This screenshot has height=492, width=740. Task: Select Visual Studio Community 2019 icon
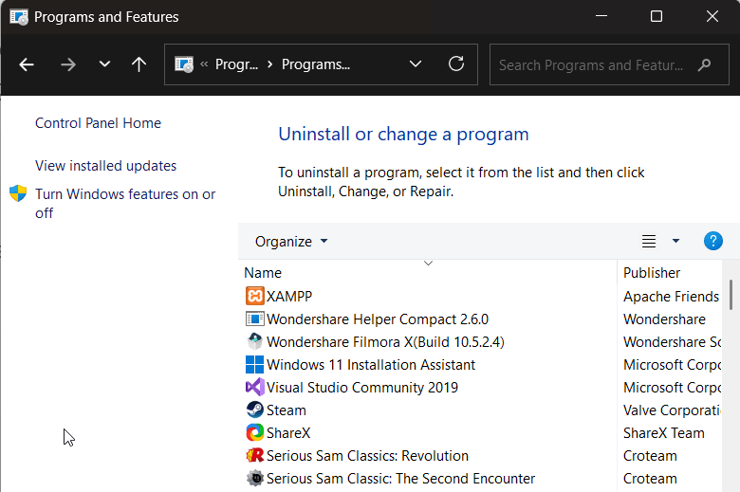tap(254, 388)
